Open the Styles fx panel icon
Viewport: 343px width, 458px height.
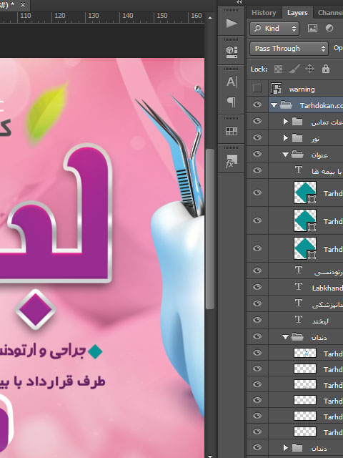pyautogui.click(x=232, y=161)
